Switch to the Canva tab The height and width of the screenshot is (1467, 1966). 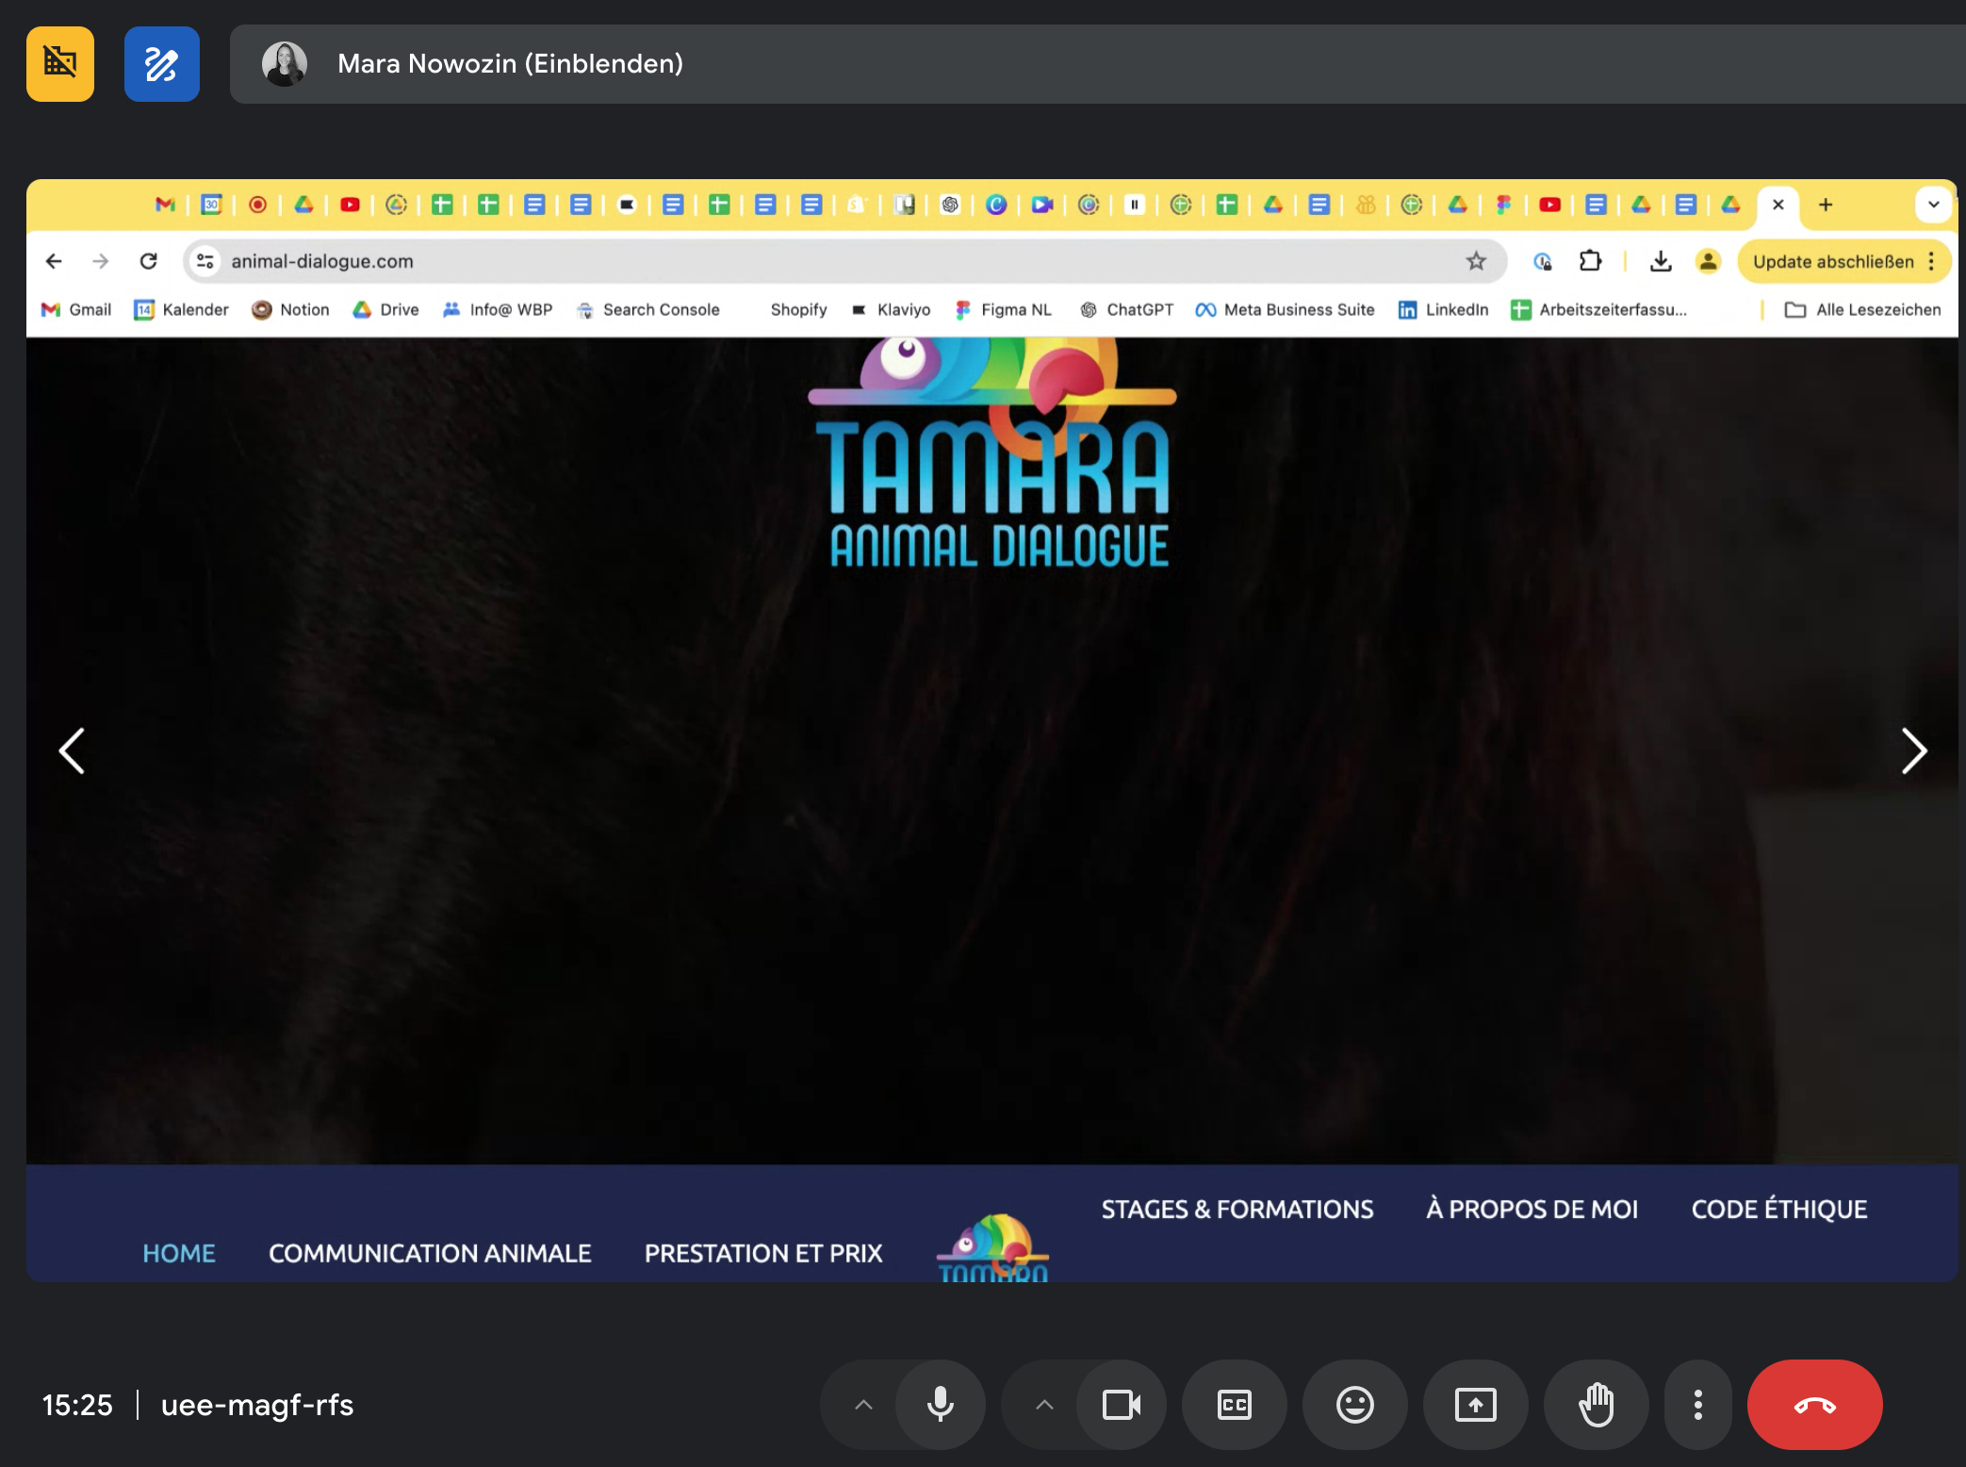[x=996, y=205]
